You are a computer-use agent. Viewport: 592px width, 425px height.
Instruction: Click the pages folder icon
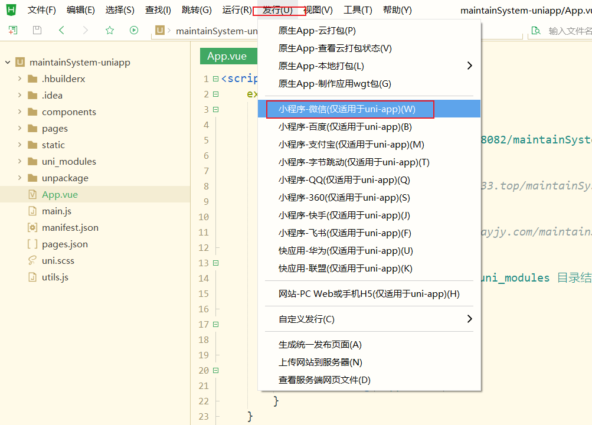pos(33,128)
